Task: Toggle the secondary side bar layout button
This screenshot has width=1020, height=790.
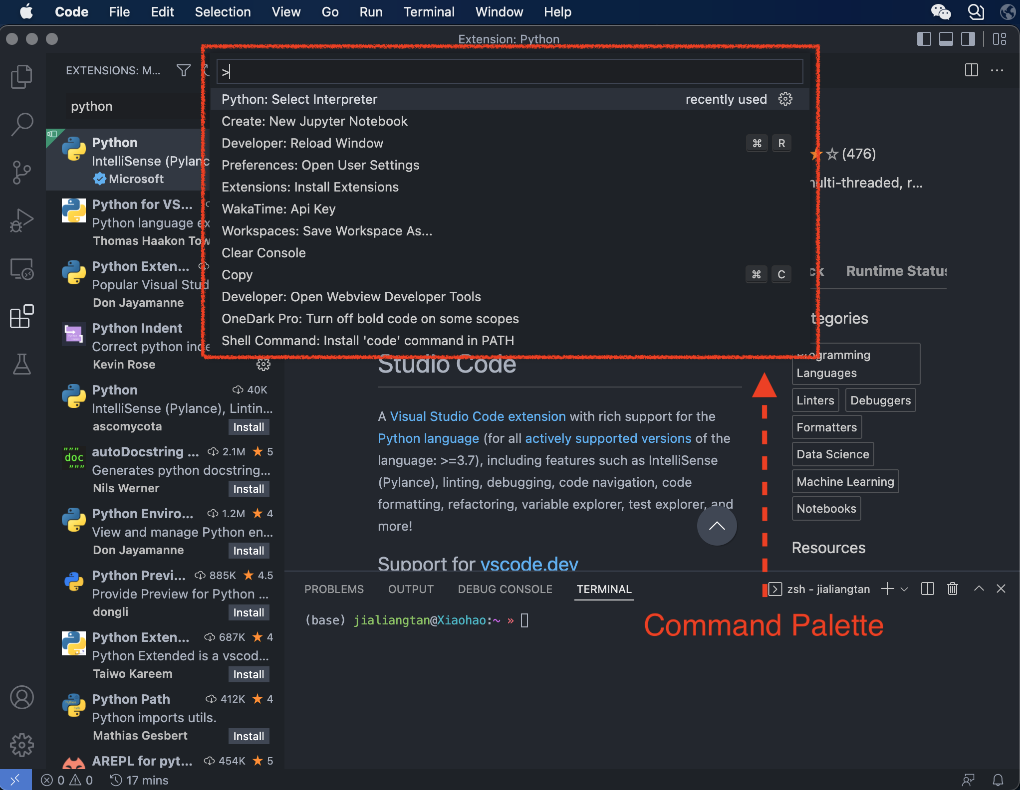Action: point(968,39)
